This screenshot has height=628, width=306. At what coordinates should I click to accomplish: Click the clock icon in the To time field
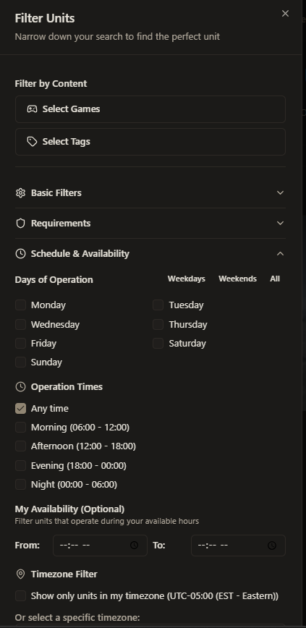point(272,546)
